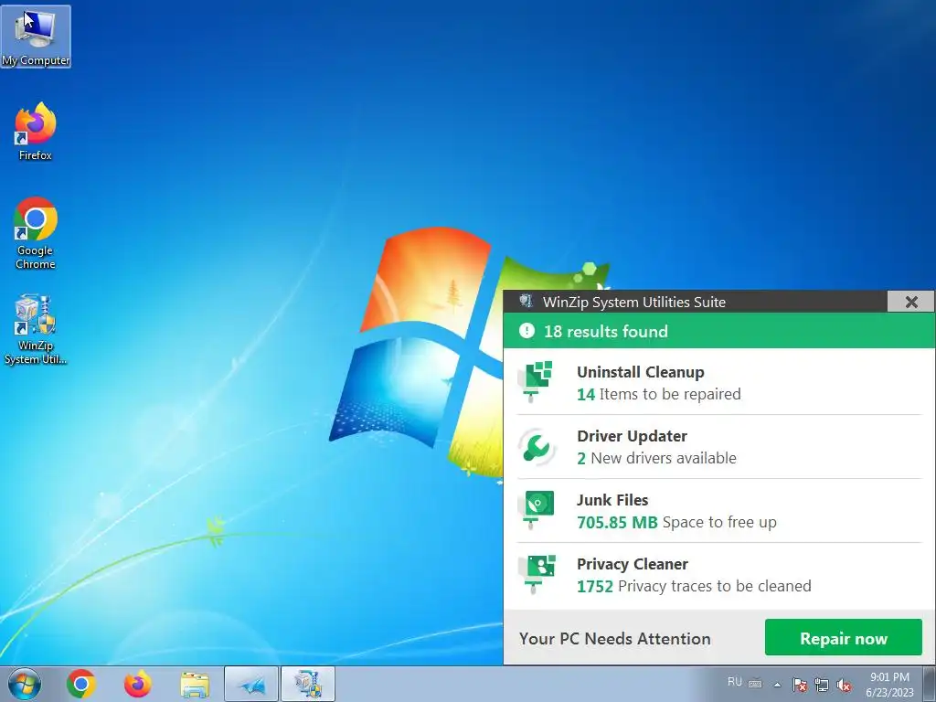This screenshot has width=936, height=702.
Task: Launch Chrome from the taskbar
Action: 81,684
